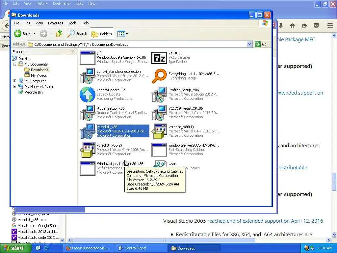Close the Folders pane with X

coord(73,51)
